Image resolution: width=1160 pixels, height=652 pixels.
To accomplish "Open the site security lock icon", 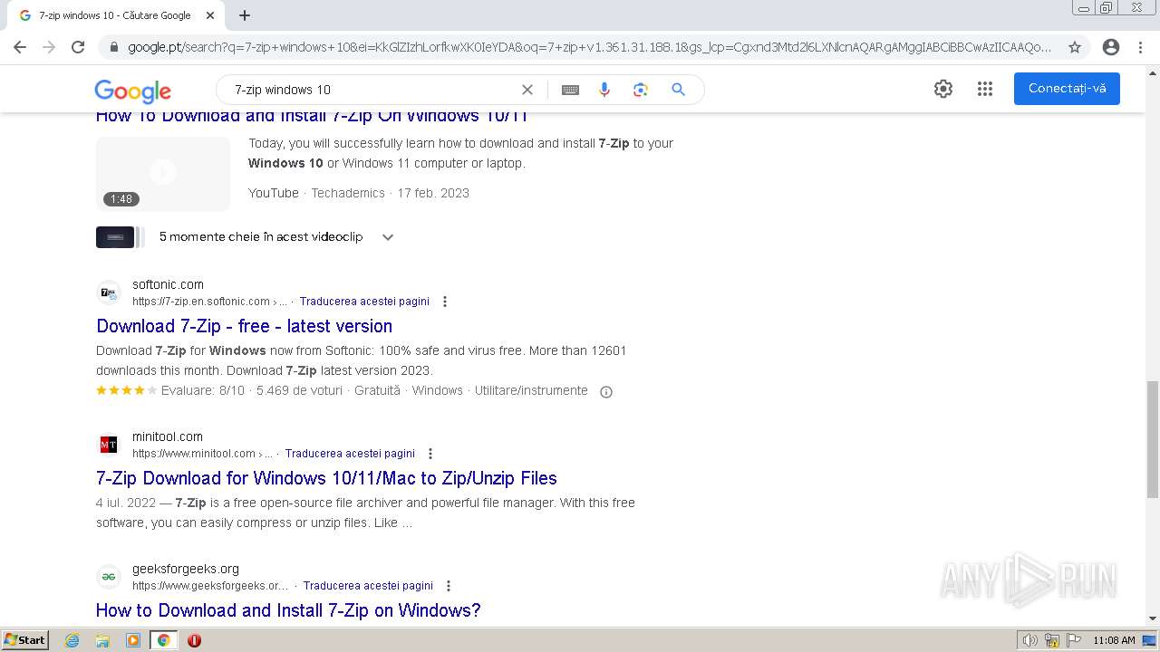I will 114,47.
